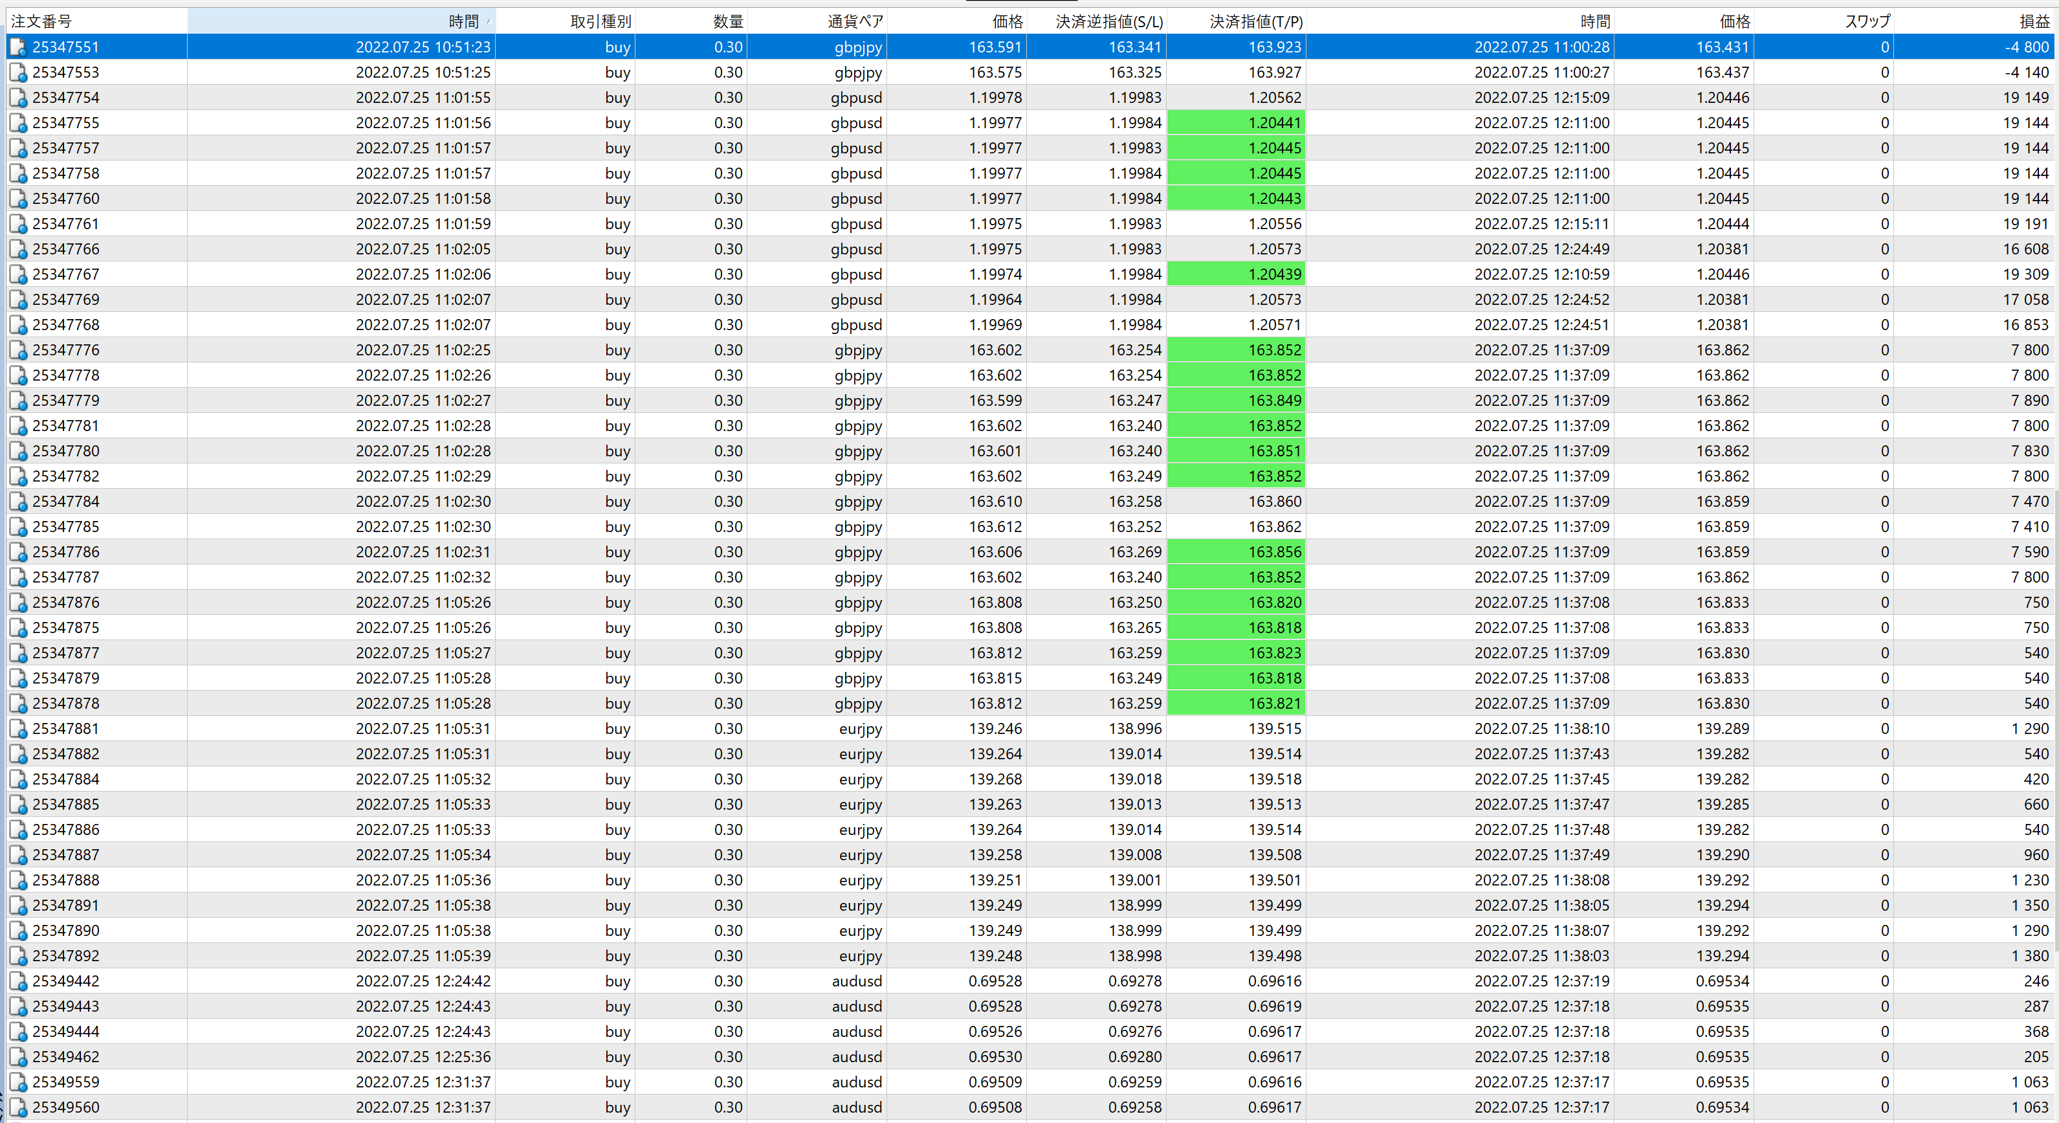Click the profit value 16 608

[x=2026, y=249]
